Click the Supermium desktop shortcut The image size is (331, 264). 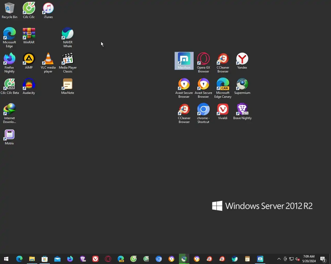[x=242, y=86]
